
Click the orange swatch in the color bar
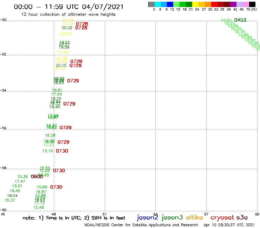(208, 4)
